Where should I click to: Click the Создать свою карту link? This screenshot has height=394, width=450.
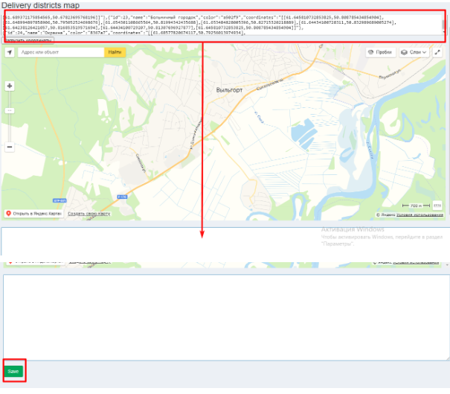[x=89, y=214]
